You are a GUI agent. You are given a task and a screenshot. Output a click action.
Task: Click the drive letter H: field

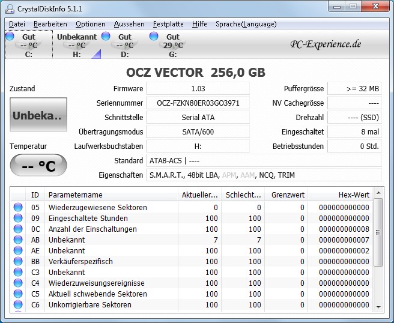(x=198, y=146)
